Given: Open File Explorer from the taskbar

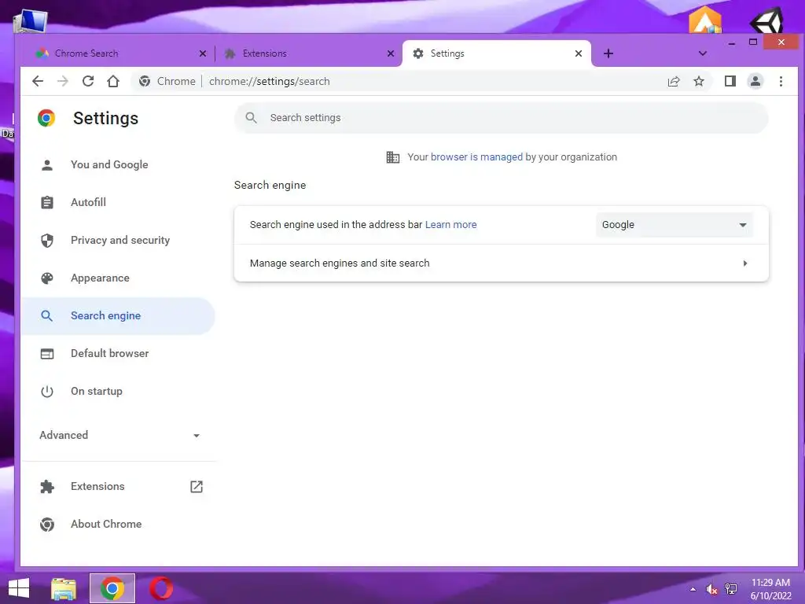Looking at the screenshot, I should point(64,588).
